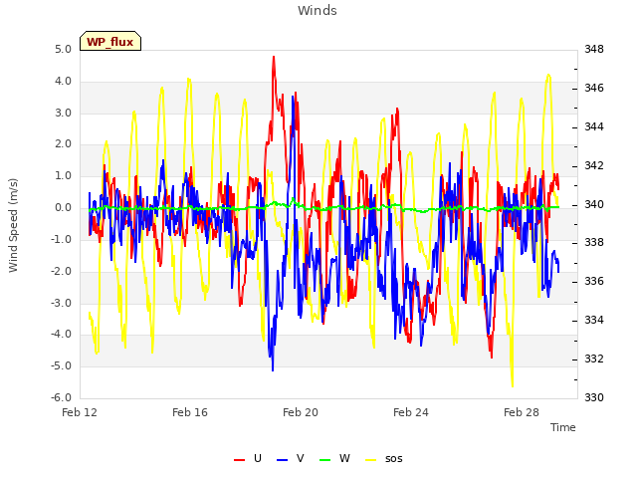Viewport: 637px width, 478px height.
Task: Click the 1.0 left axis value
Action: click(64, 176)
